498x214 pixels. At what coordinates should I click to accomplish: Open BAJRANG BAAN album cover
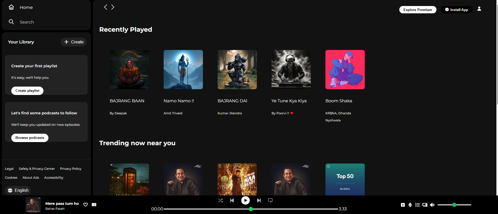click(x=129, y=70)
